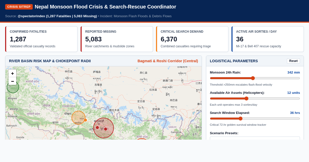
Task: Click 'RIVER BASIN RISK MAP & CHOKEPOINT RADII' heading
Action: click(x=50, y=61)
